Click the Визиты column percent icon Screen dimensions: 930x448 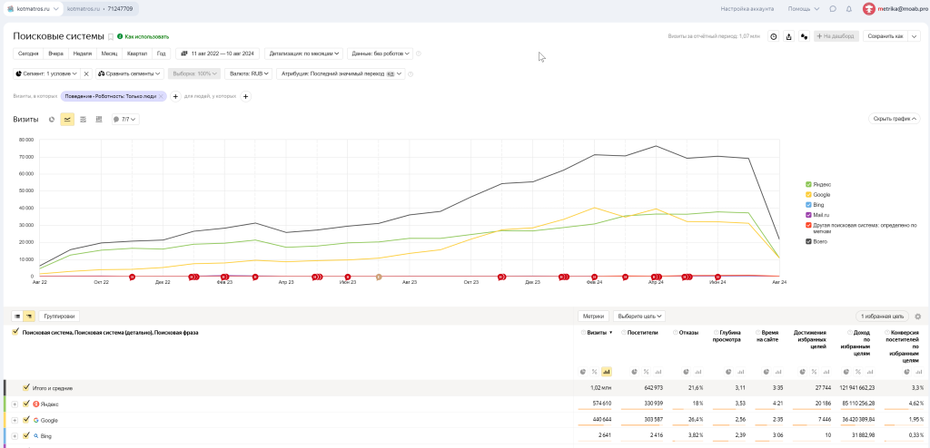[x=594, y=372]
